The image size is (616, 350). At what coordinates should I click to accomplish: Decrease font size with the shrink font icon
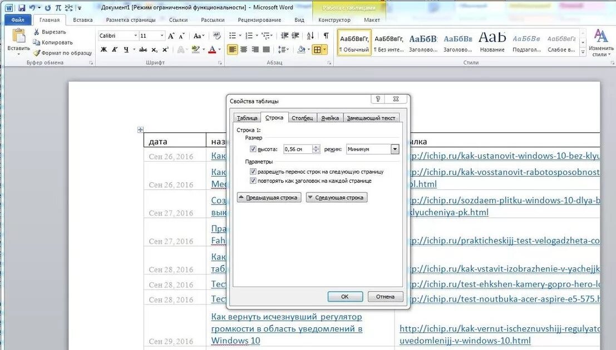point(181,36)
